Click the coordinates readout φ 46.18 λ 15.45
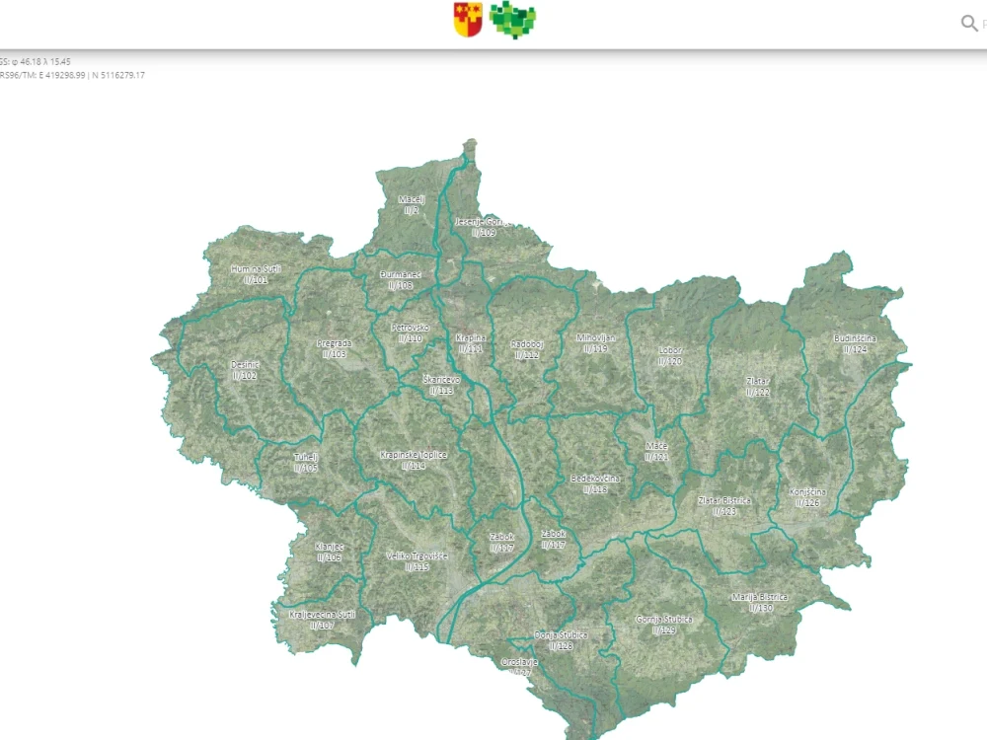 tap(41, 61)
